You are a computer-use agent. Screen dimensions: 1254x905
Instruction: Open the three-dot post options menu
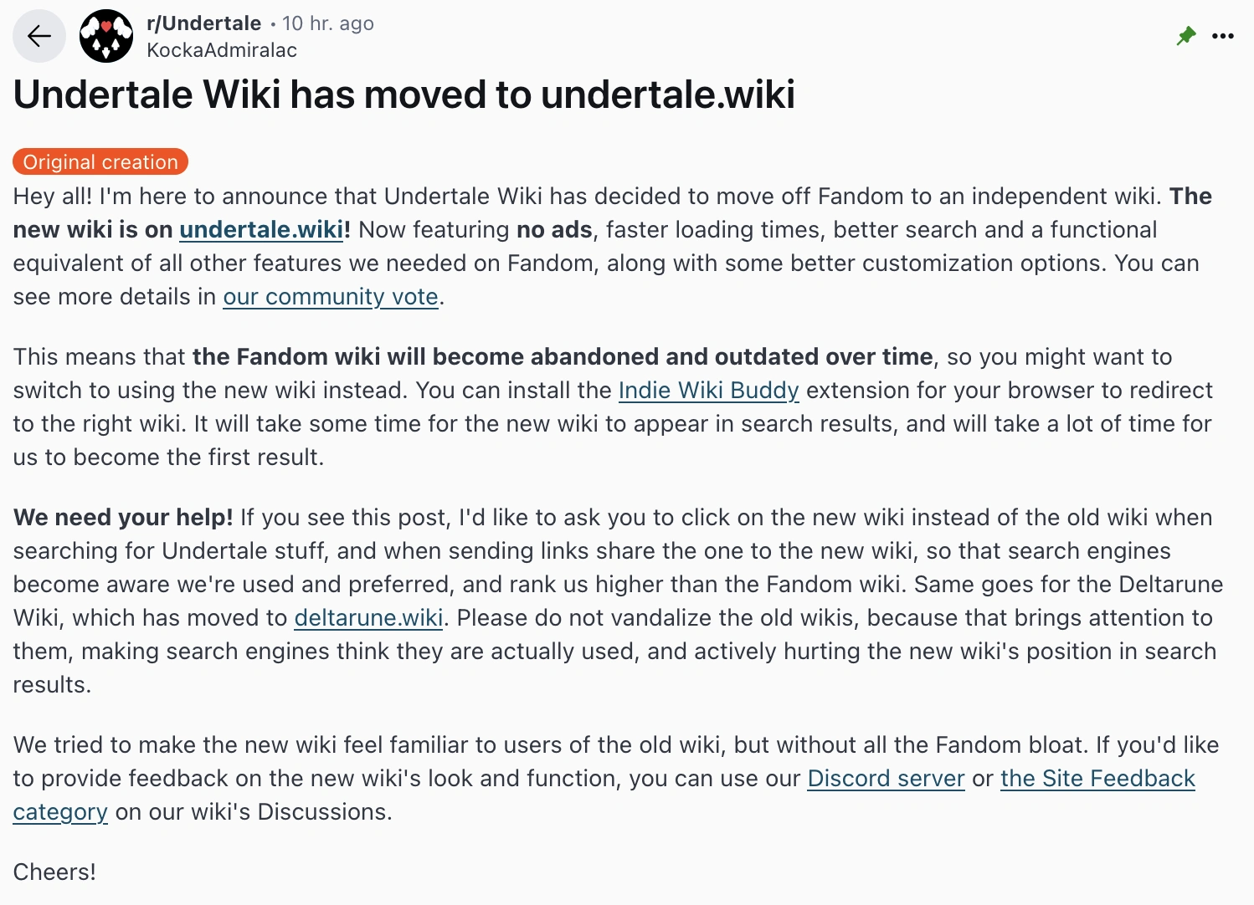coord(1224,35)
